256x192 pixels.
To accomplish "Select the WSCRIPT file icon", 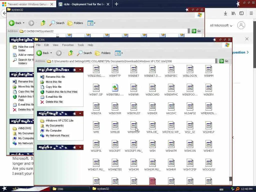I will pos(115,144).
